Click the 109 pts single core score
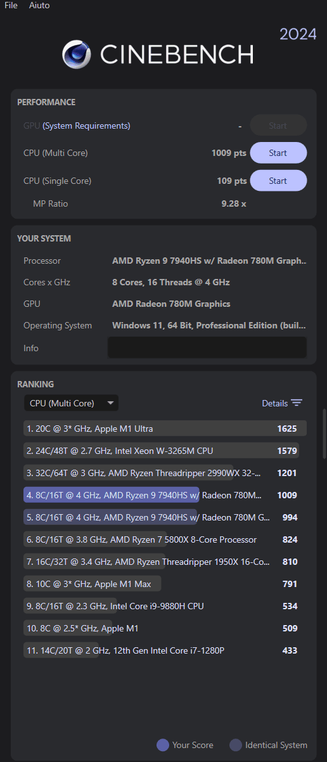The height and width of the screenshot is (762, 327). tap(232, 181)
